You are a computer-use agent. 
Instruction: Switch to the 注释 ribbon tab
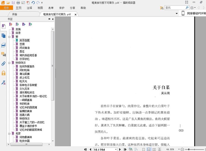pos(29,8)
